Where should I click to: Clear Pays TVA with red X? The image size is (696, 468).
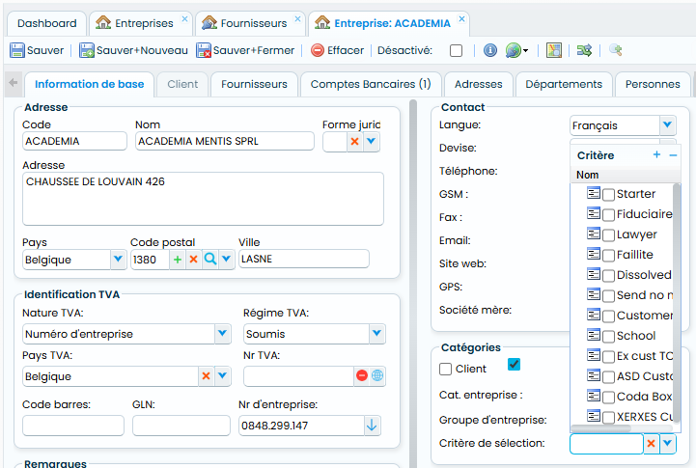pyautogui.click(x=206, y=376)
